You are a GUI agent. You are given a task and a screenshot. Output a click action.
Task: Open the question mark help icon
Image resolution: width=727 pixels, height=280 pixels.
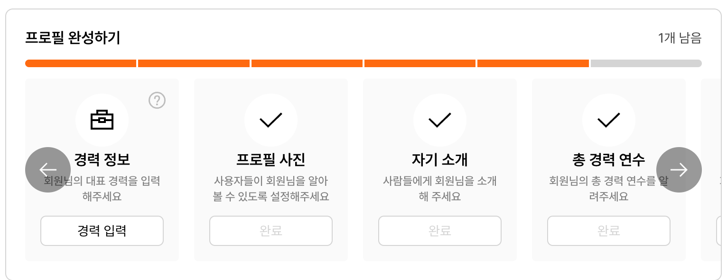point(157,100)
